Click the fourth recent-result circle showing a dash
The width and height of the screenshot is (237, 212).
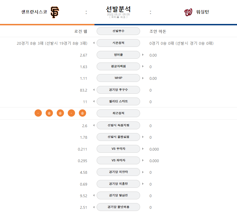[x=71, y=113]
